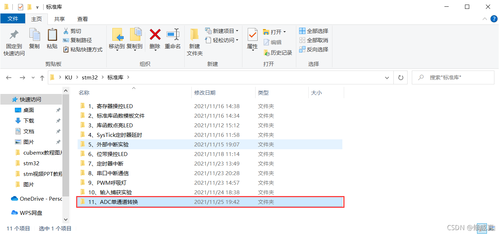The width and height of the screenshot is (499, 234).
Task: Create a New folder
Action: click(x=195, y=42)
